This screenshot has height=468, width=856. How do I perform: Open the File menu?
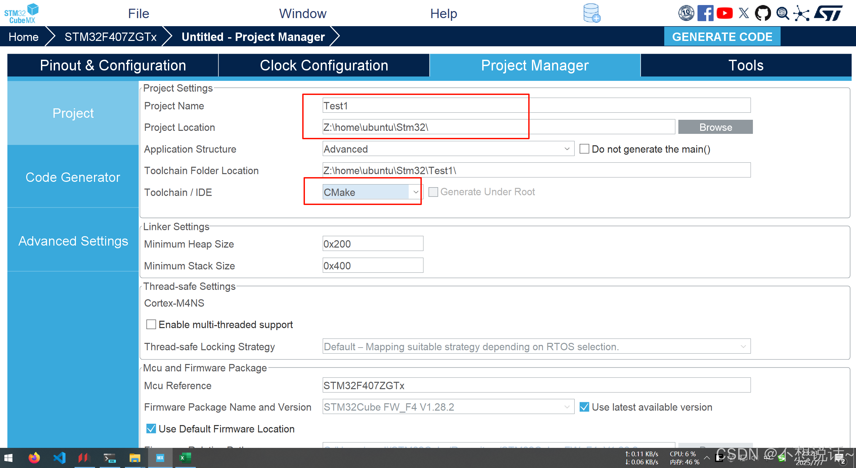138,14
